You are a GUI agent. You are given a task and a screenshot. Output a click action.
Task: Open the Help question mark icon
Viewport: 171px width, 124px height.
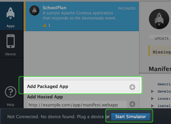[x=11, y=92]
